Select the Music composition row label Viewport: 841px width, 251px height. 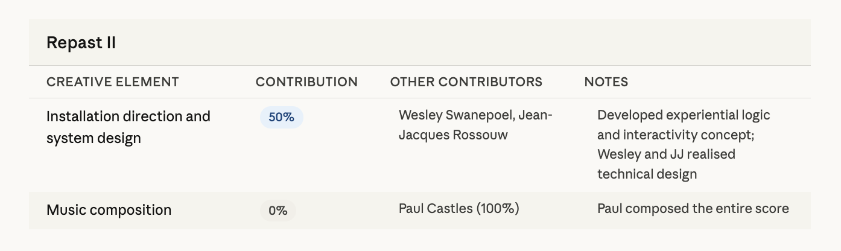[x=109, y=210]
